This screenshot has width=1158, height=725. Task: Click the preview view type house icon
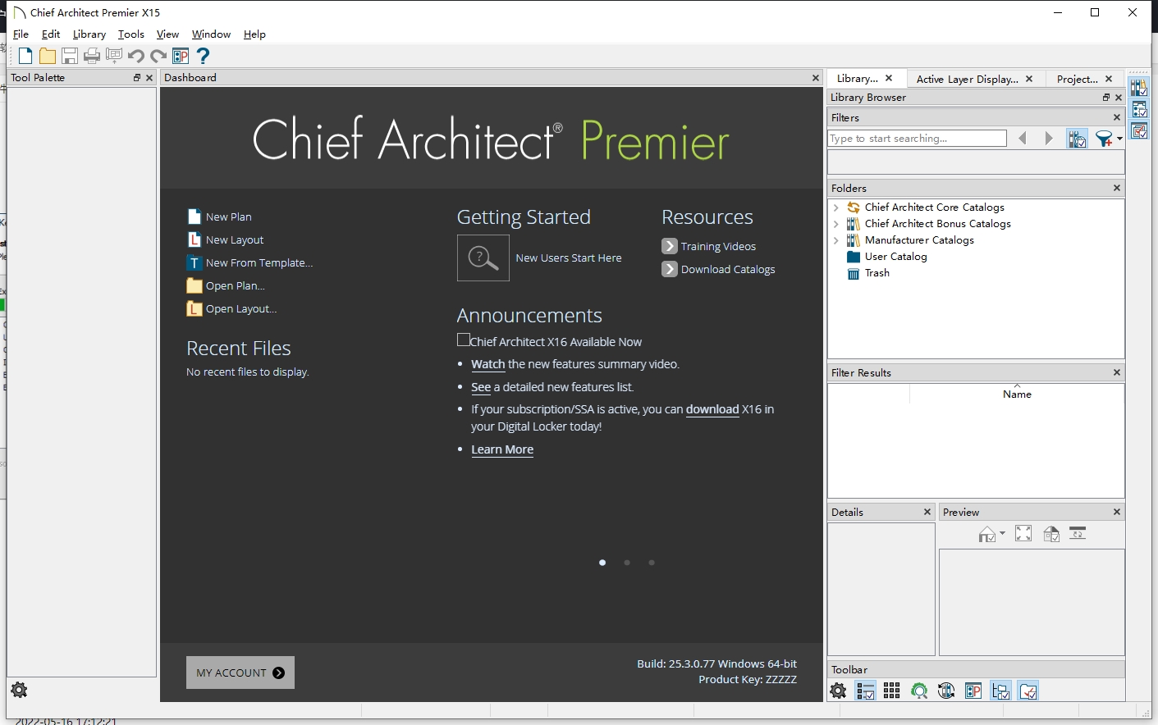coord(987,535)
